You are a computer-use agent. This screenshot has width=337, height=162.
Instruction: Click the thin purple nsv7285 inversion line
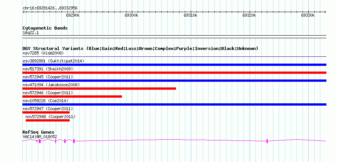(x=174, y=57)
